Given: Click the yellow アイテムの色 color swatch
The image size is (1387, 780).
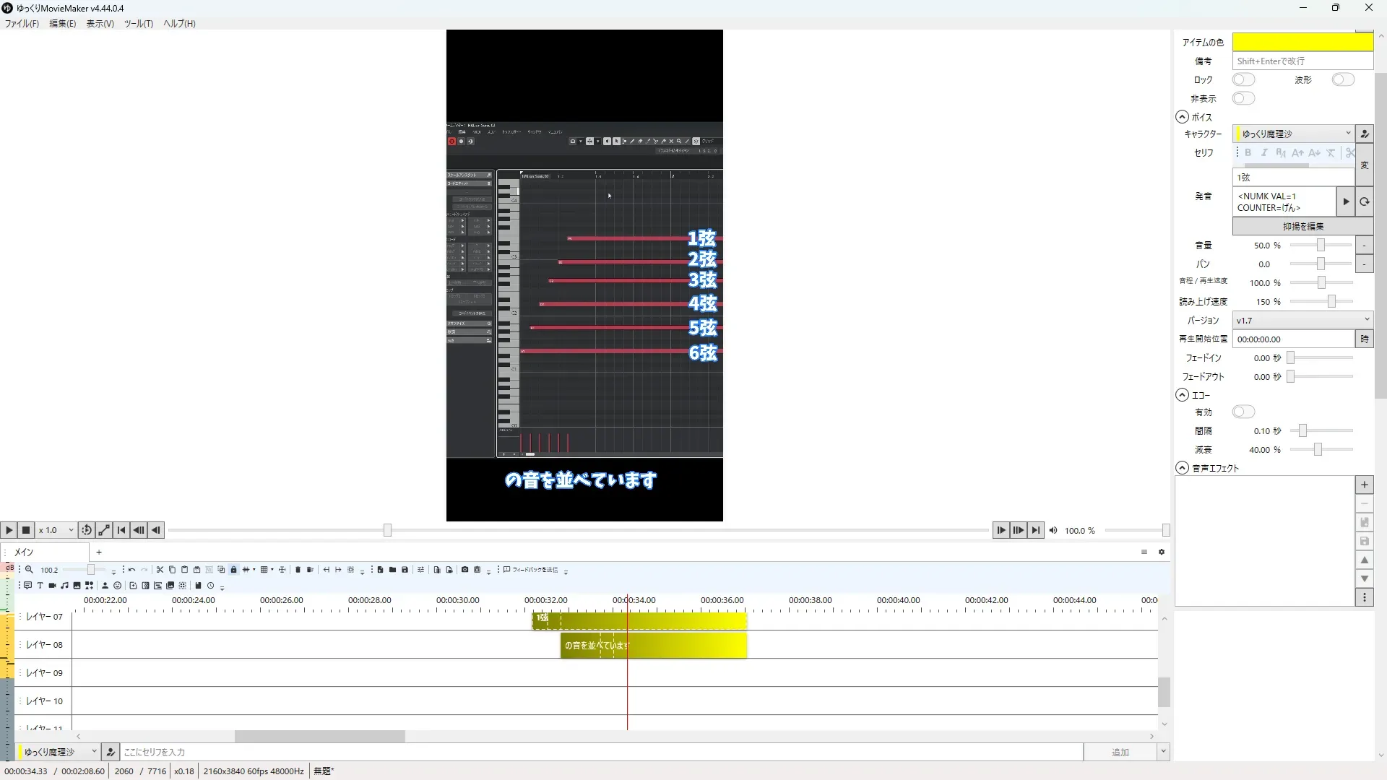Looking at the screenshot, I should (x=1302, y=42).
